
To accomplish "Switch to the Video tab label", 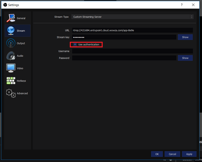I will pos(20,68).
